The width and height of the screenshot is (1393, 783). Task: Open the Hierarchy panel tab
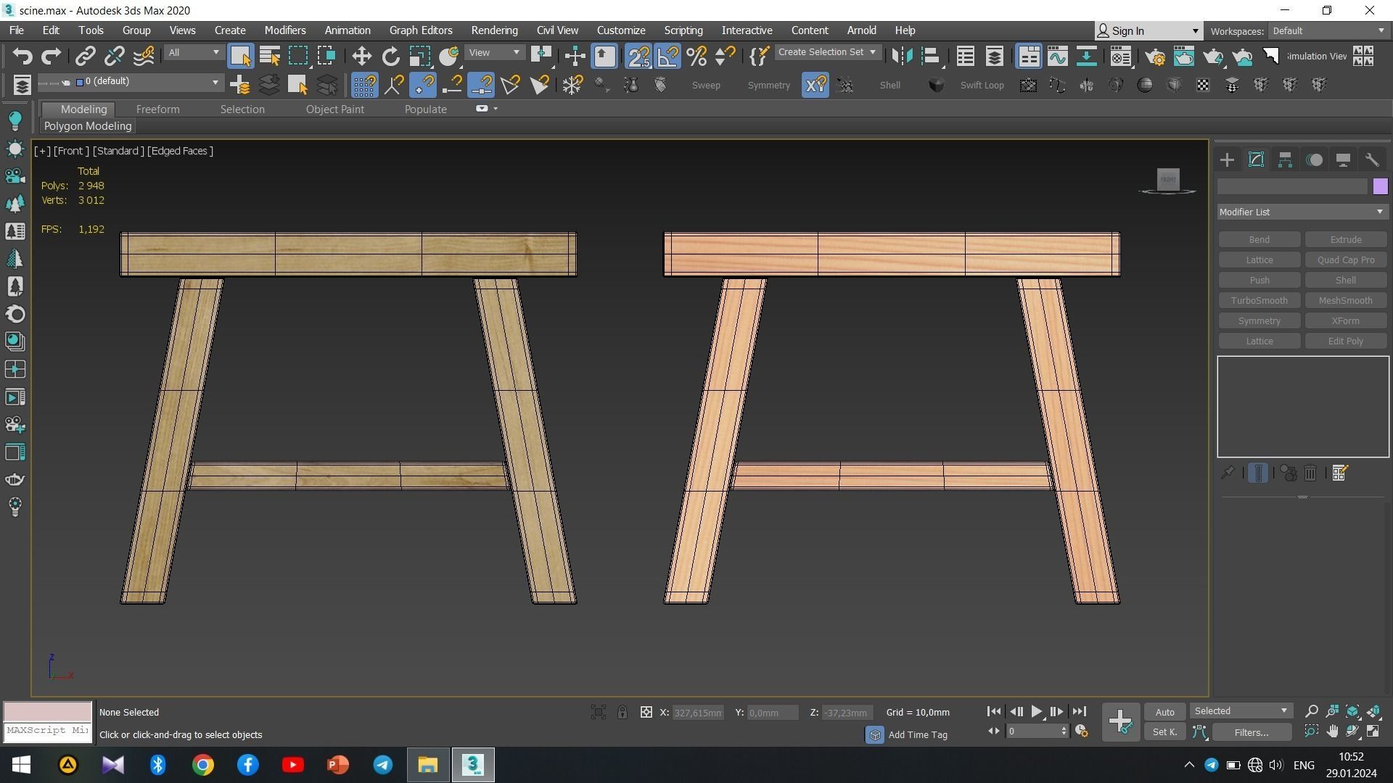tap(1285, 160)
